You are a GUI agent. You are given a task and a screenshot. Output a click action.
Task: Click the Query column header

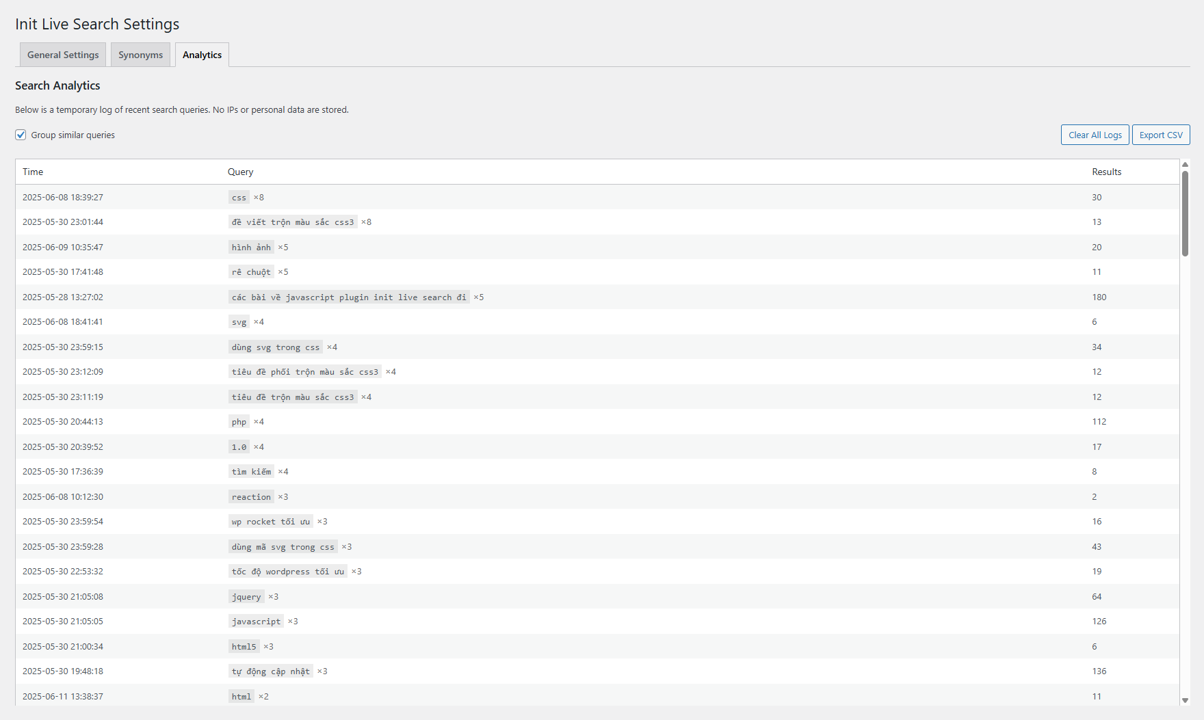[240, 172]
